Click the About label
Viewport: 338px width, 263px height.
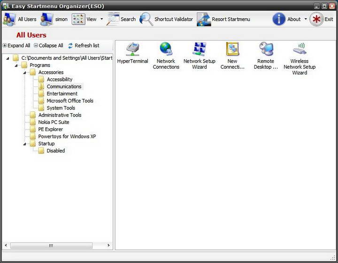tap(294, 19)
